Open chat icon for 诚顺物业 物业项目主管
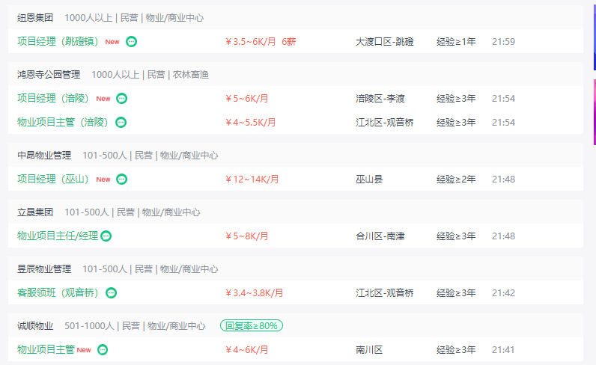 pyautogui.click(x=103, y=350)
